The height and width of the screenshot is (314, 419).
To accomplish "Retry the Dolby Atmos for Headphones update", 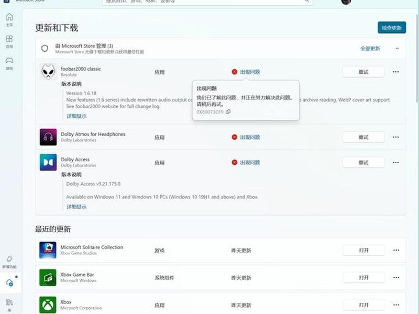I will (x=363, y=137).
